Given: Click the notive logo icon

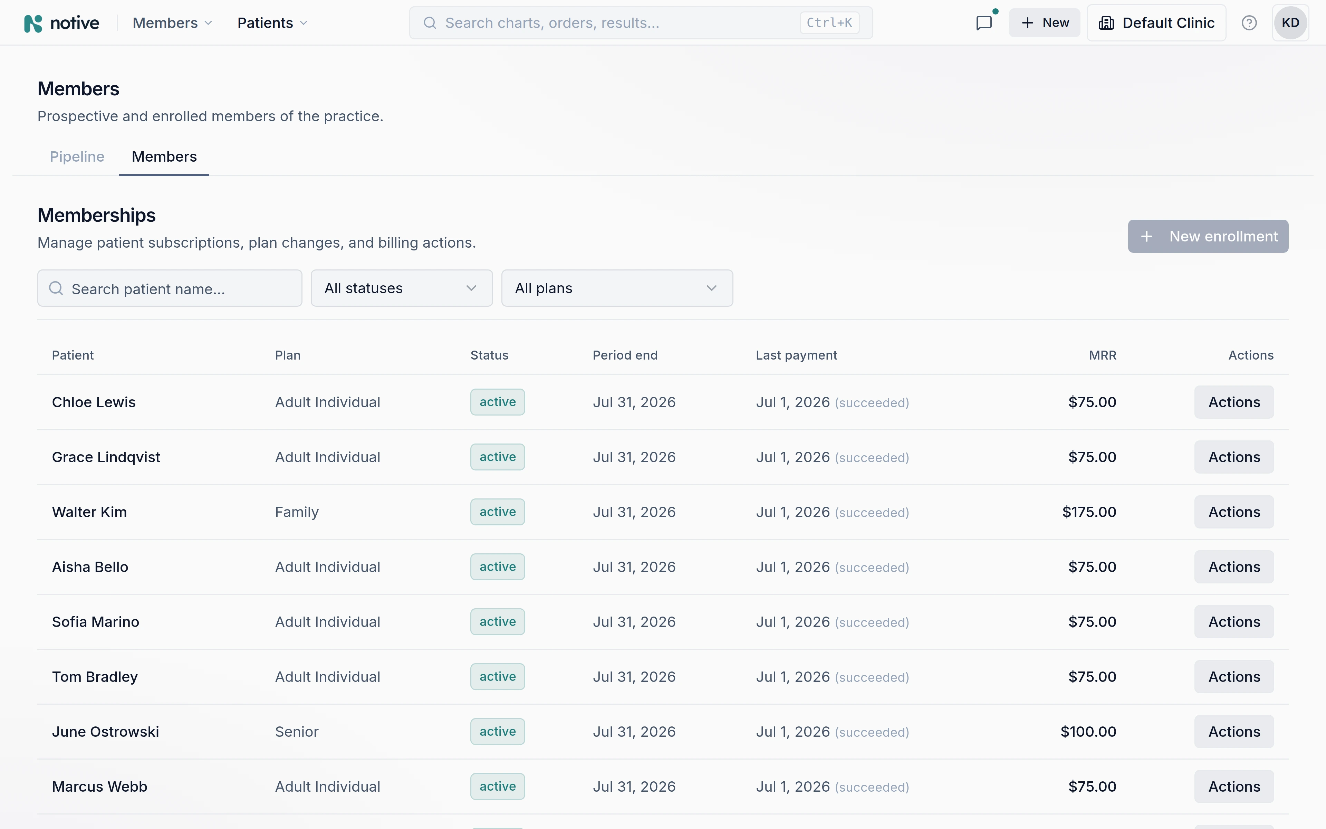Looking at the screenshot, I should 33,23.
